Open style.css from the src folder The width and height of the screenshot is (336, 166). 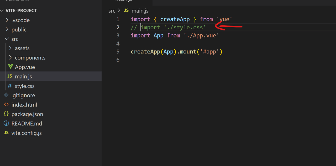[x=25, y=86]
